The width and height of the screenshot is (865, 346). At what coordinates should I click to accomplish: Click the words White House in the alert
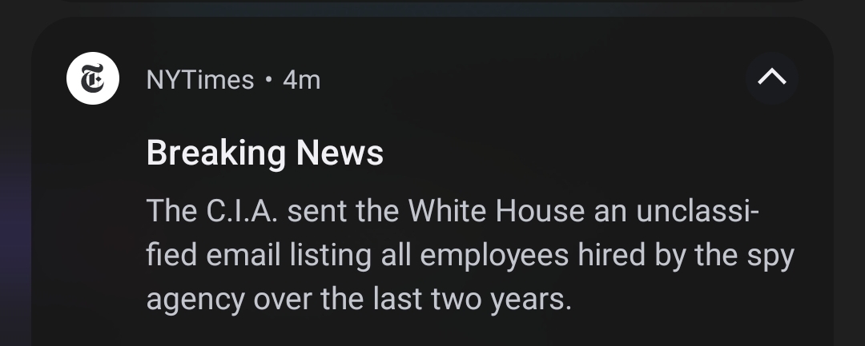[496, 211]
